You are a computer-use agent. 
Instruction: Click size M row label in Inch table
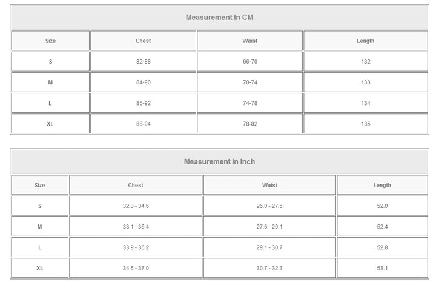point(40,227)
